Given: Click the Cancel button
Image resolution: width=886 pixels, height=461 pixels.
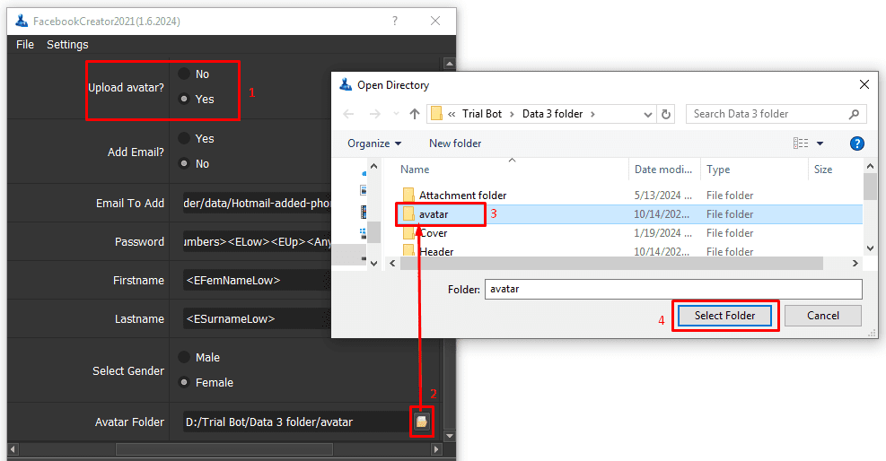Looking at the screenshot, I should (x=822, y=316).
